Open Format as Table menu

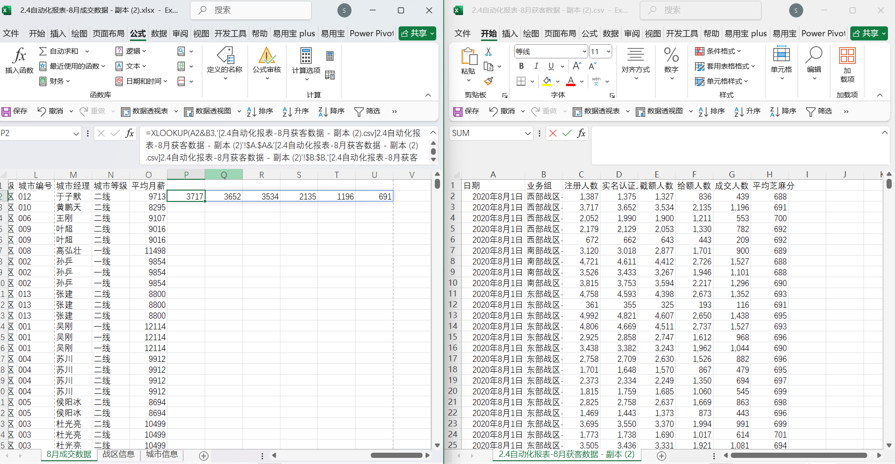tap(725, 66)
